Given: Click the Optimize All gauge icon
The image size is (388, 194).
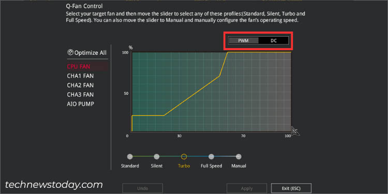Looking at the screenshot, I should 70,52.
